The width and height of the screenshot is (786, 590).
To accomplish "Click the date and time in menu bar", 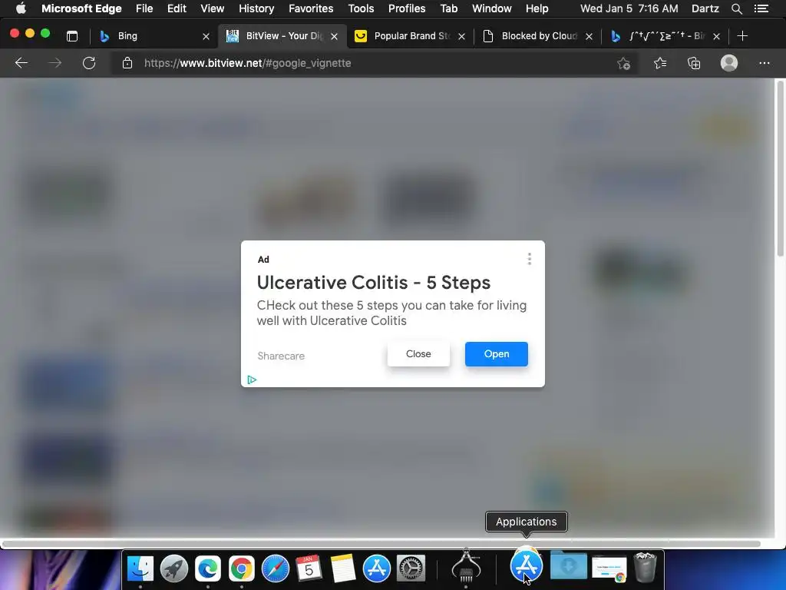I will pos(629,8).
